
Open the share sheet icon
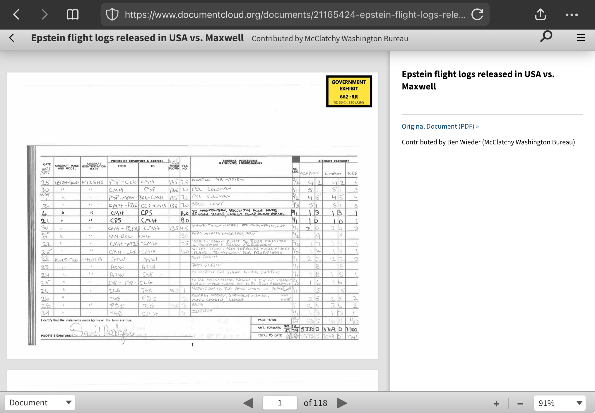[x=540, y=14]
